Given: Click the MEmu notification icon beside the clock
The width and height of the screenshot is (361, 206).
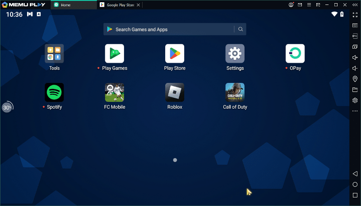Looking at the screenshot, I should tap(30, 14).
